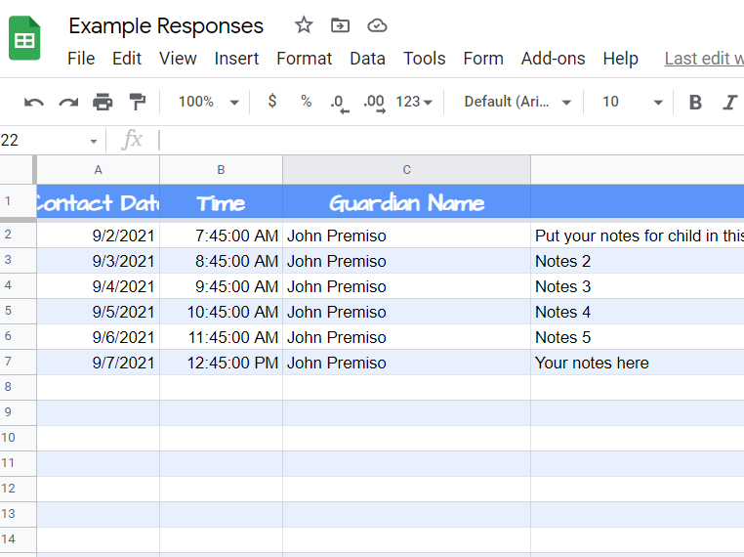
Task: Select the cell with 7:45:00 AM
Action: click(221, 236)
